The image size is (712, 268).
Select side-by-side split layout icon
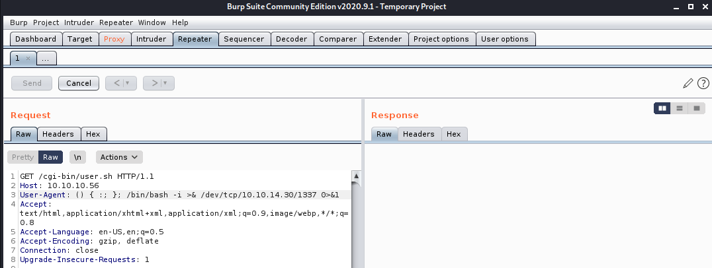pyautogui.click(x=662, y=108)
